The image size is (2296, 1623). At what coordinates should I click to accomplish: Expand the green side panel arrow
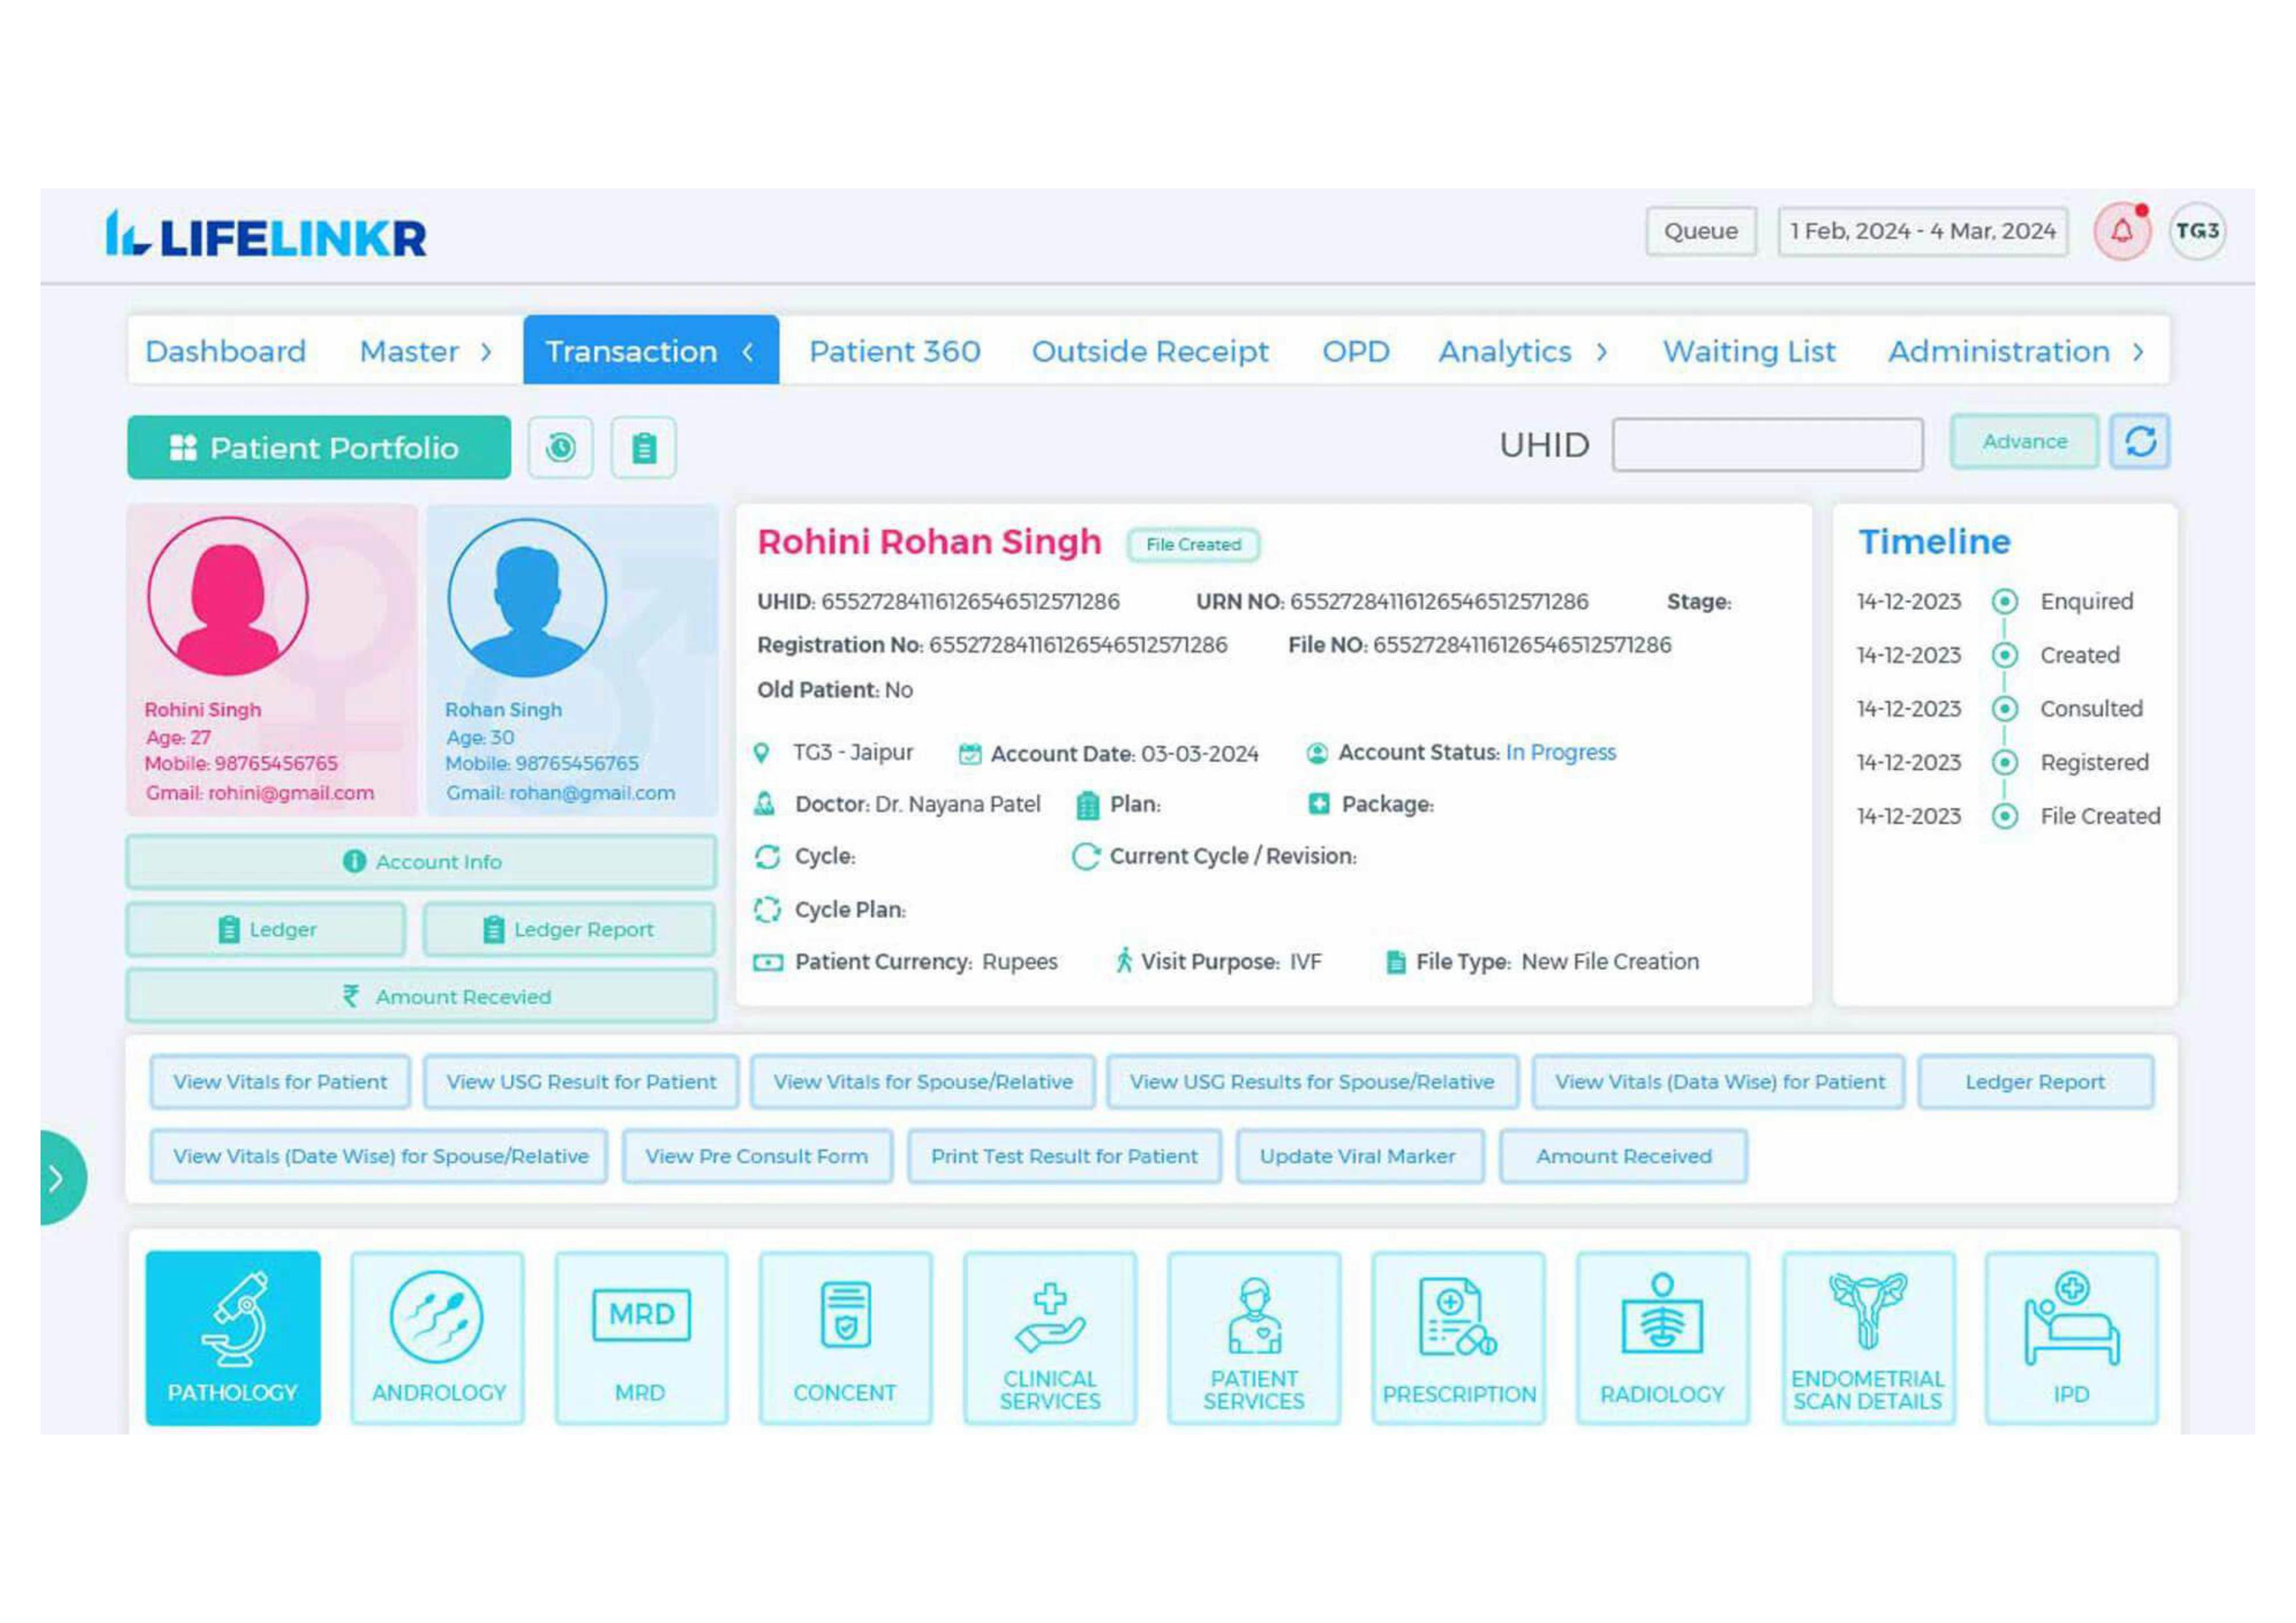58,1178
